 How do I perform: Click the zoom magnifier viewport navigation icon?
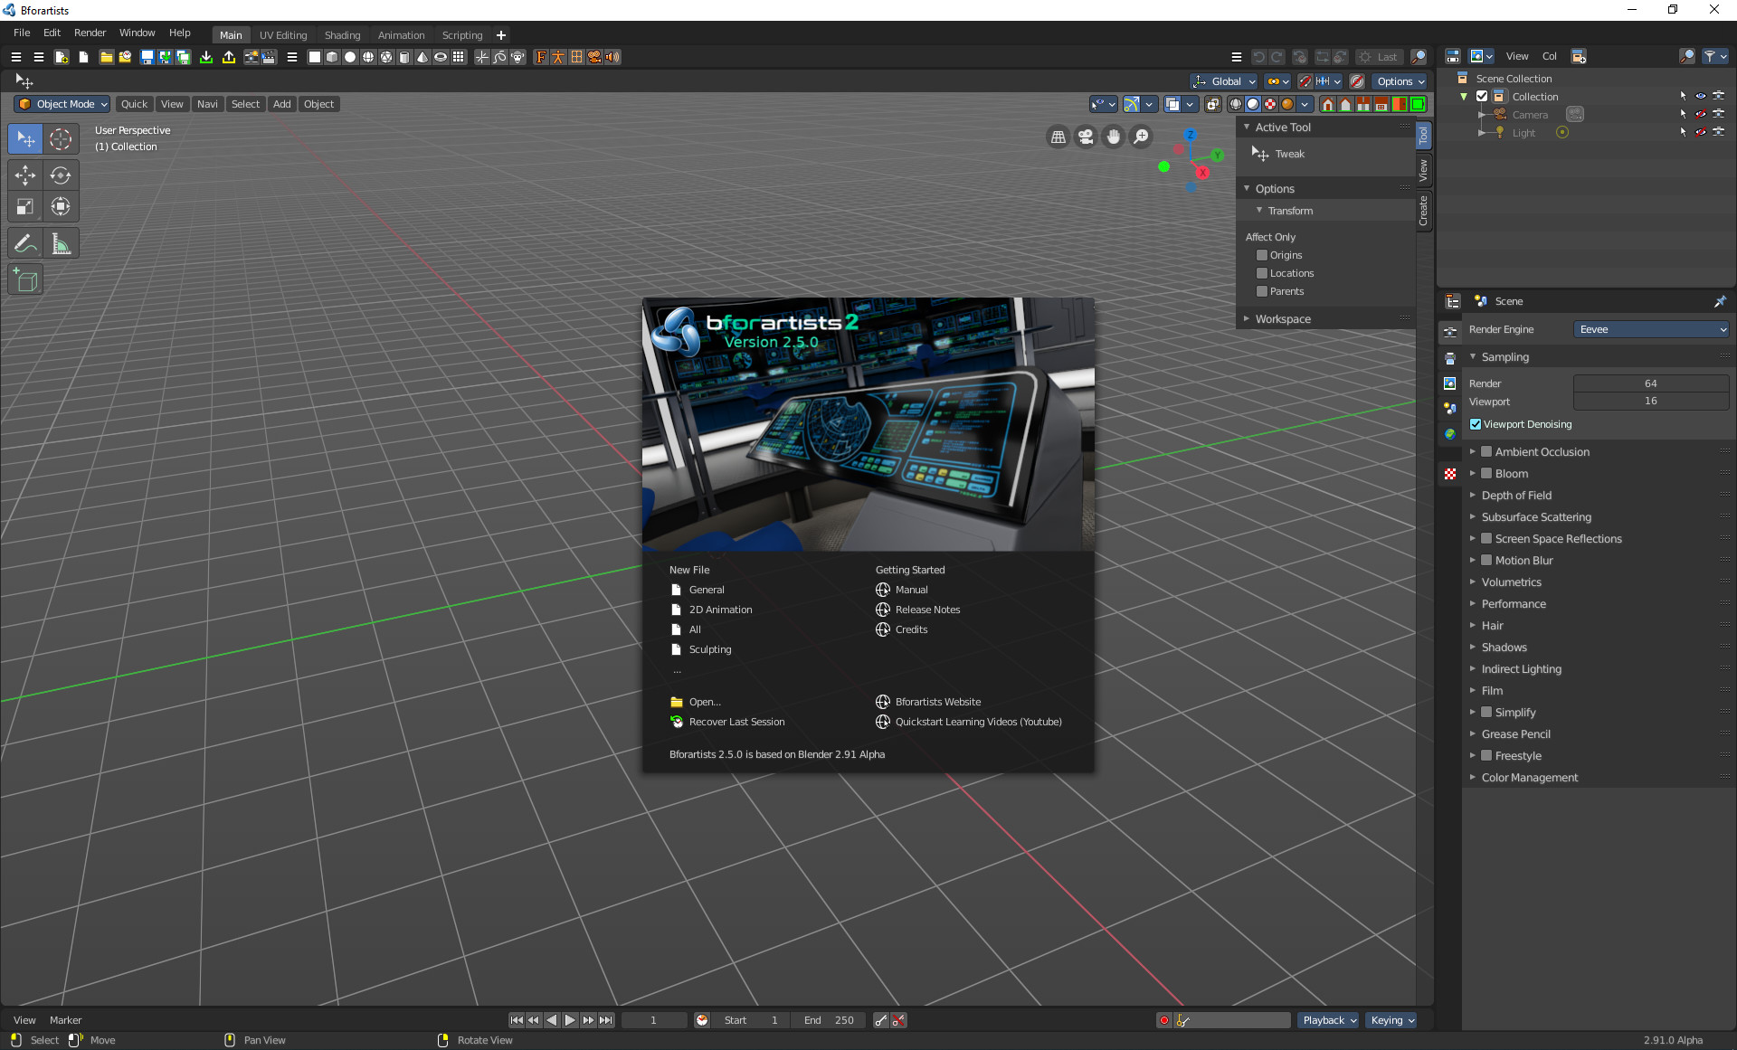[x=1142, y=137]
